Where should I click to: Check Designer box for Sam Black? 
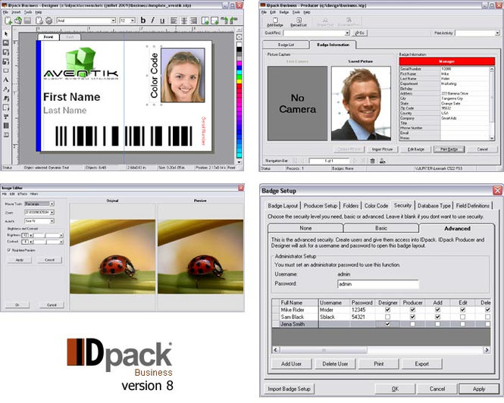[x=387, y=317]
